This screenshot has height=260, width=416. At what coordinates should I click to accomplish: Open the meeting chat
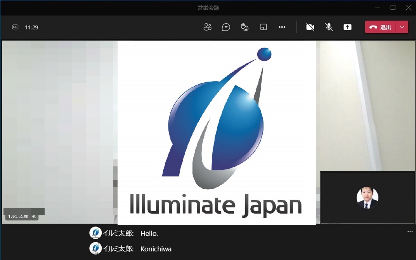226,27
